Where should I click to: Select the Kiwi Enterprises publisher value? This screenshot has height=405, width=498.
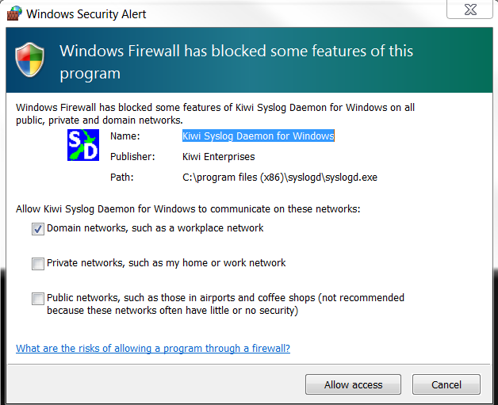(218, 157)
